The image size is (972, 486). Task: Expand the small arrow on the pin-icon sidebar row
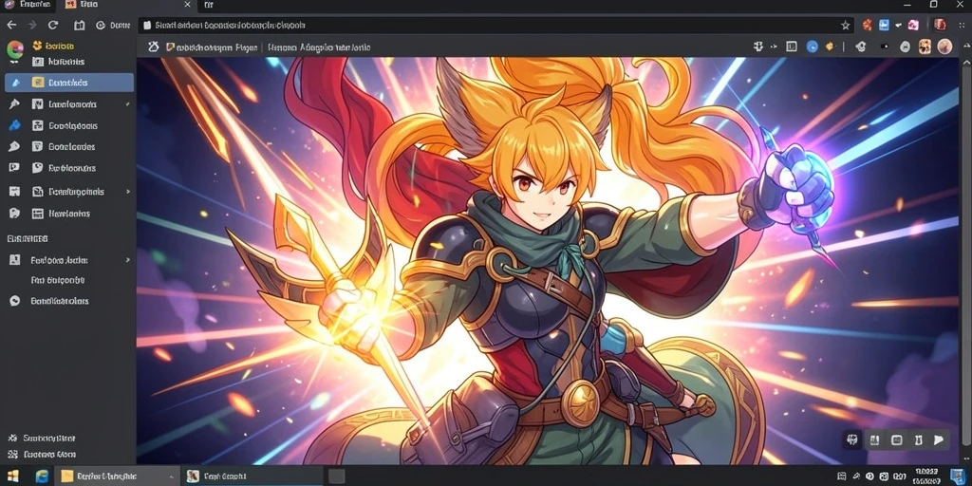[x=128, y=104]
